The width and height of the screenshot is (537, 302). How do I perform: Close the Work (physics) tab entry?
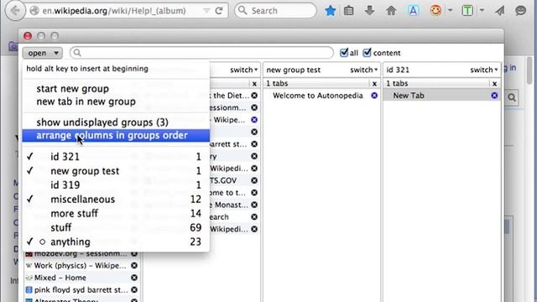tap(134, 265)
